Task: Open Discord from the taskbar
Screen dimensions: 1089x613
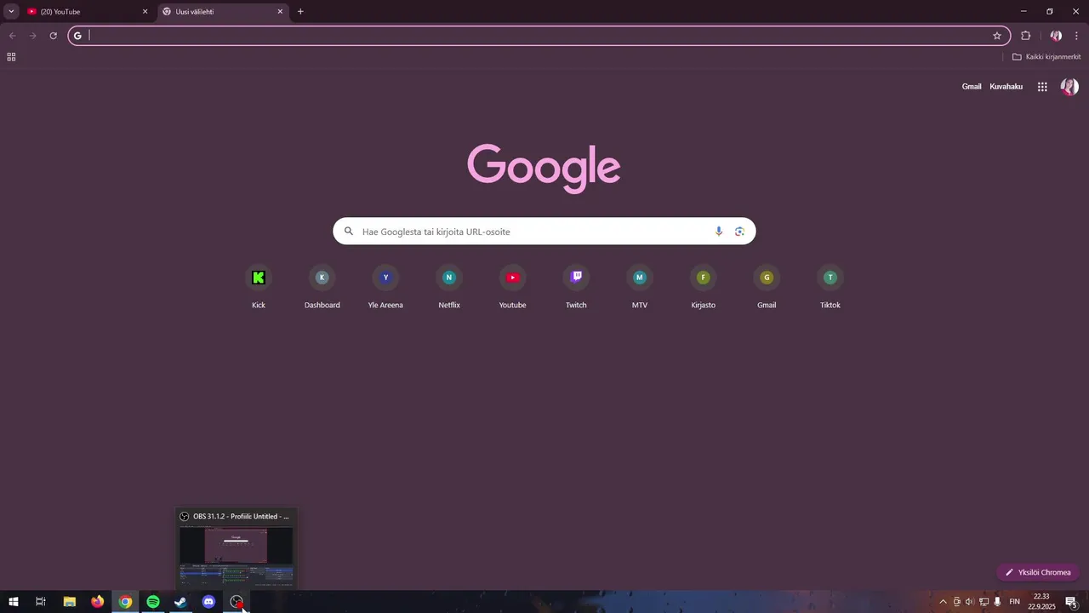Action: click(x=208, y=602)
